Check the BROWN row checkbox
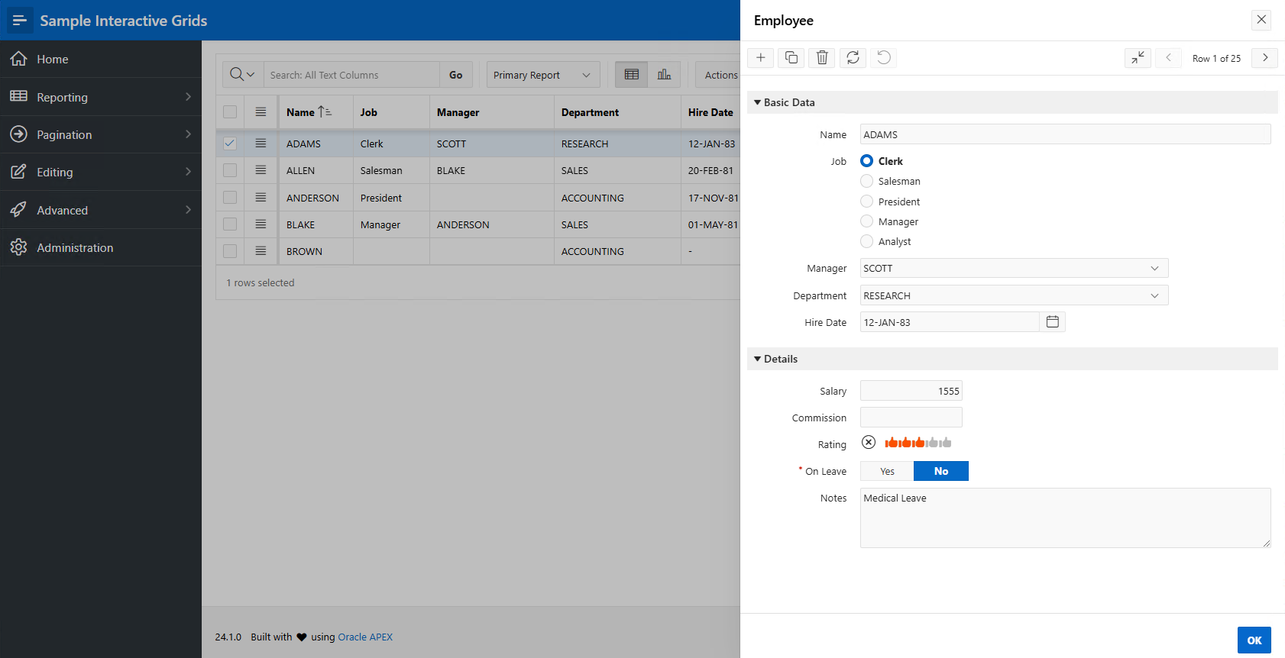 pyautogui.click(x=230, y=251)
